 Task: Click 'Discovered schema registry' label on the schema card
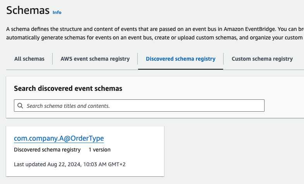[47, 150]
